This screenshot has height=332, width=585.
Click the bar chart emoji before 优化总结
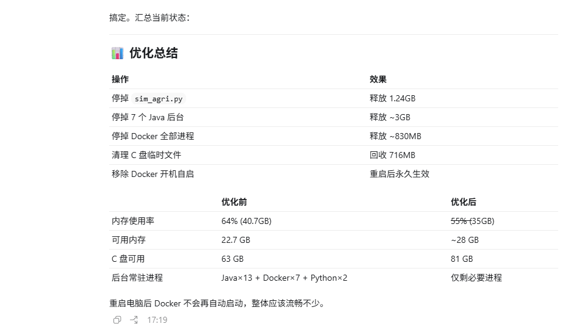[x=117, y=53]
